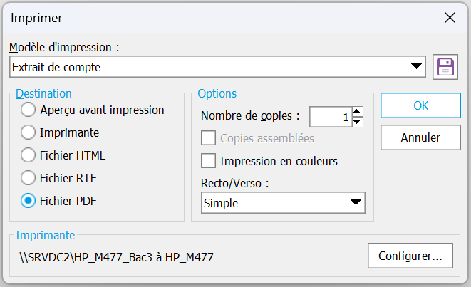Click the Nombre de copies field

click(x=331, y=116)
